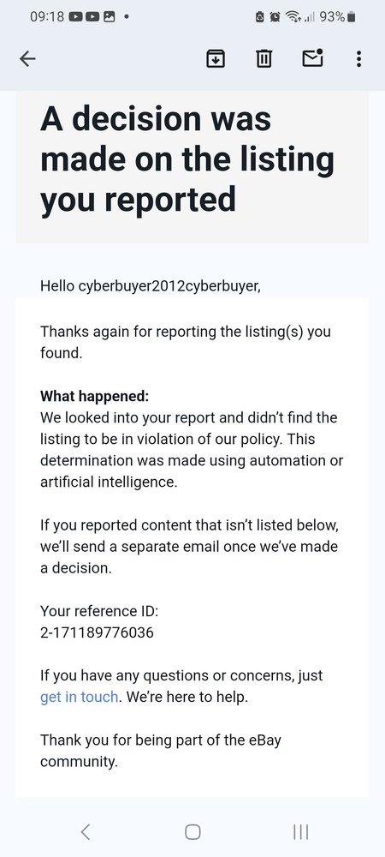Tap the Android home navigation button
Screen dimensions: 385x857
[192, 831]
